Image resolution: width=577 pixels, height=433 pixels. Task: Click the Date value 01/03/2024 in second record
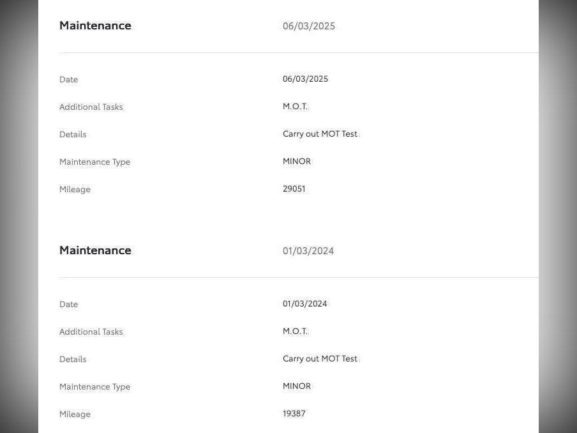(x=304, y=304)
